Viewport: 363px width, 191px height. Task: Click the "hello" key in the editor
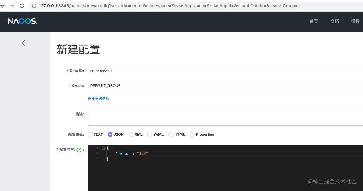coord(123,154)
